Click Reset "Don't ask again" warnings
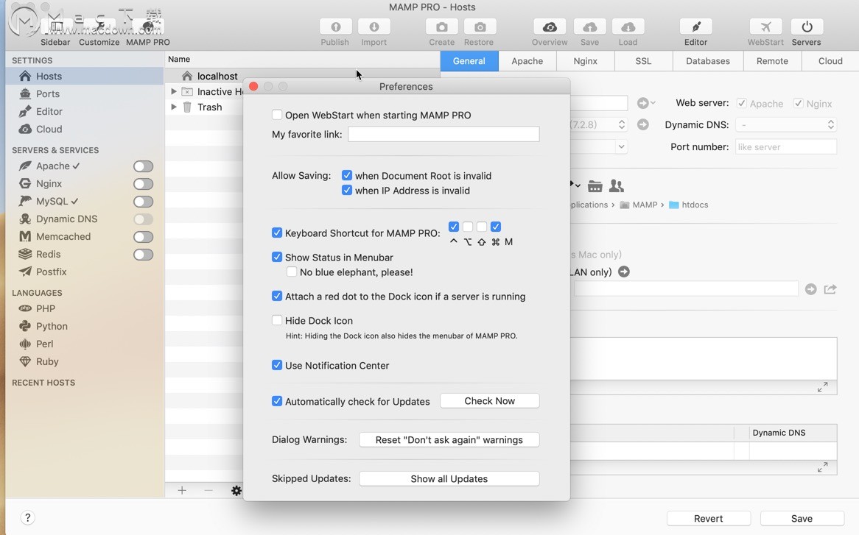This screenshot has height=535, width=859. click(449, 440)
